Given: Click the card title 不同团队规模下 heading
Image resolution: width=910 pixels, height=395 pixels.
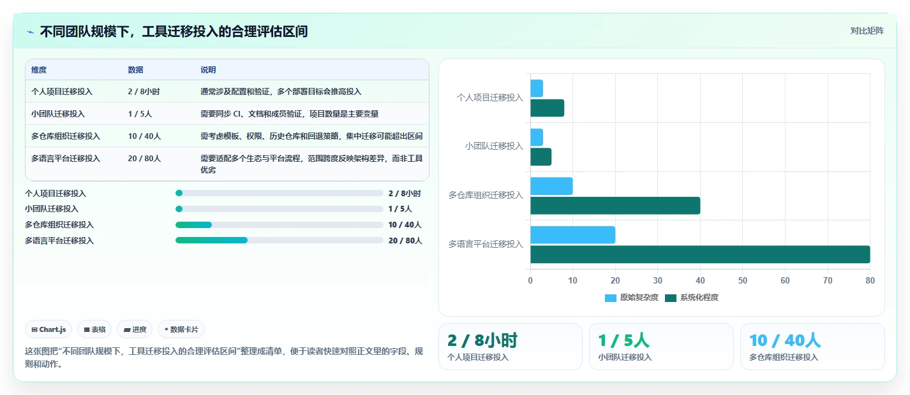Looking at the screenshot, I should click(174, 31).
